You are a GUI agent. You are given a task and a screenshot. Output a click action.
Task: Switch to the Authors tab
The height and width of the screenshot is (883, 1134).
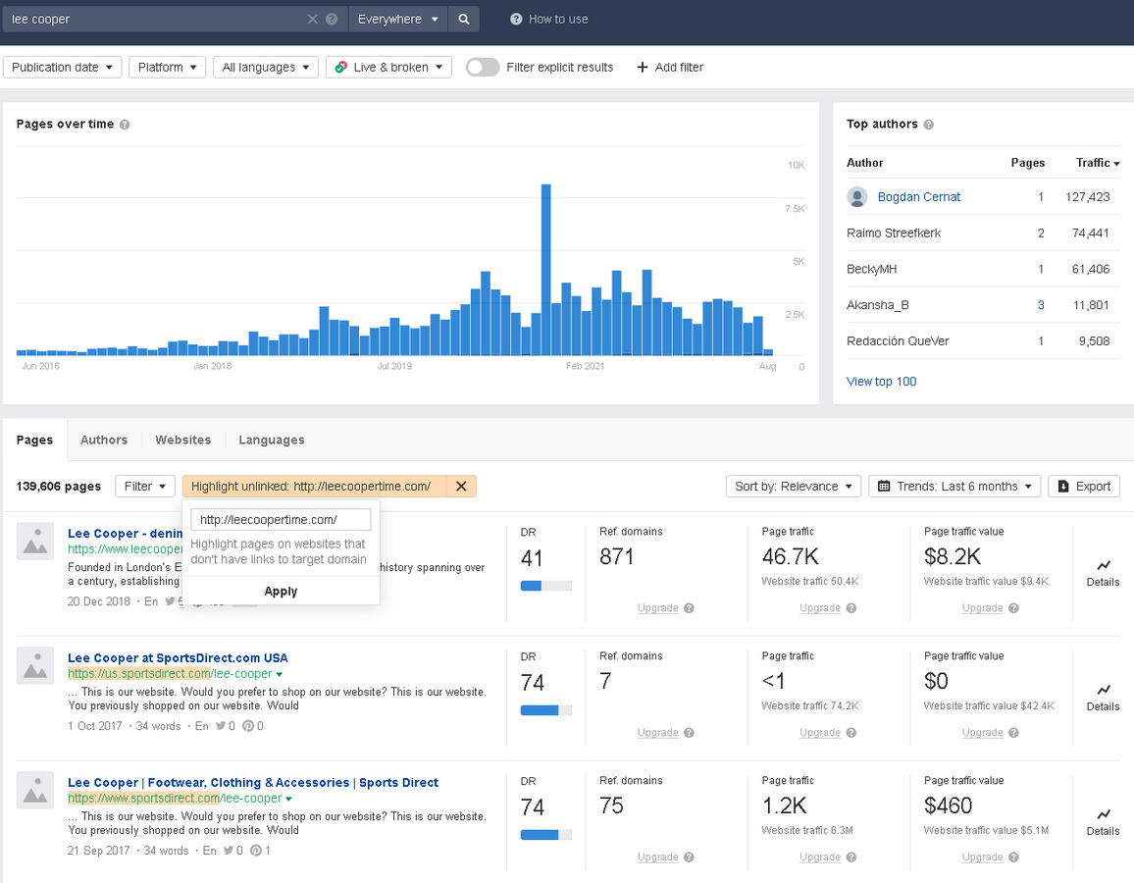(x=104, y=440)
